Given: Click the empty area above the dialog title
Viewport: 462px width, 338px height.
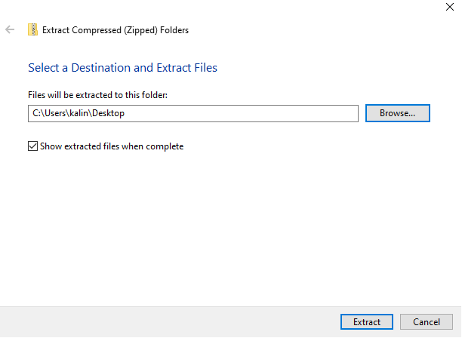Looking at the screenshot, I should coord(226,9).
